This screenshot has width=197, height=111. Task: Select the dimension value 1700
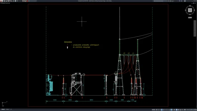132,100
